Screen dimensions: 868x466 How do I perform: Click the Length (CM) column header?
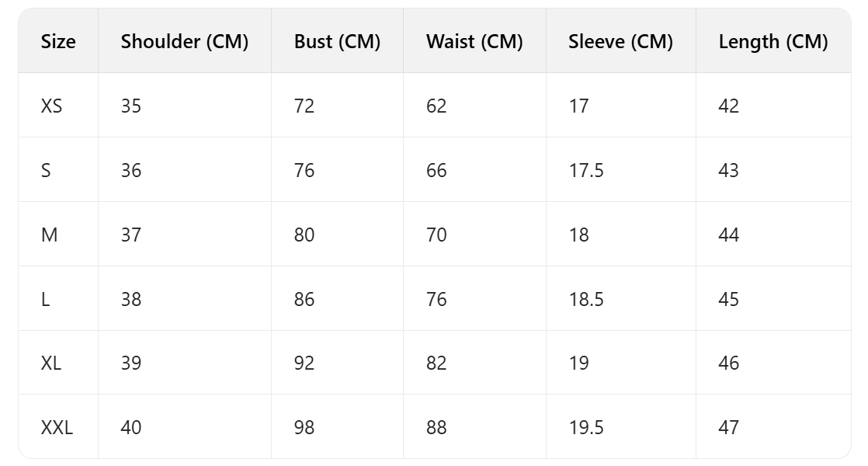773,42
